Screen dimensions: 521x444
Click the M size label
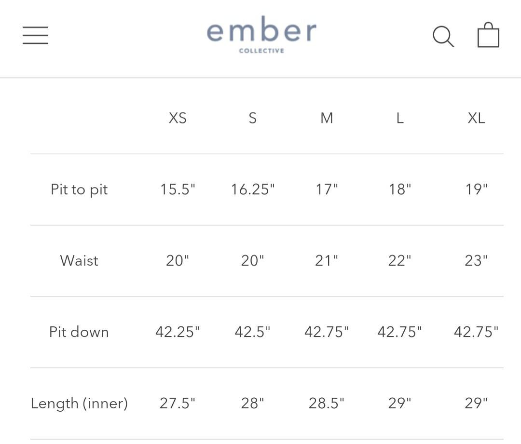click(327, 118)
